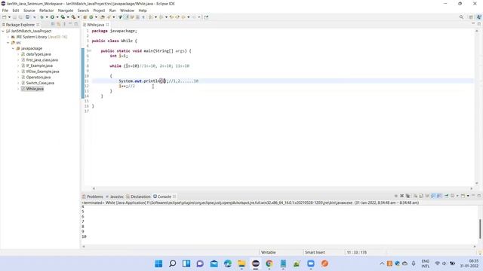
Task: Select the While.java editor tab
Action: point(96,25)
